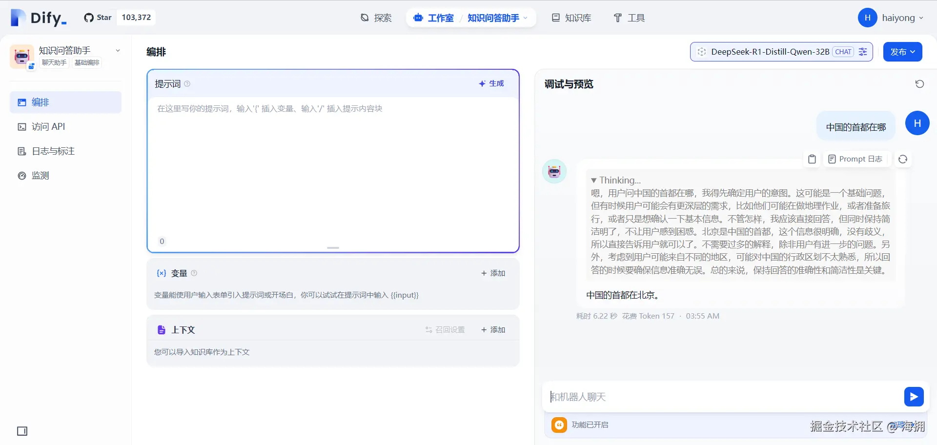The width and height of the screenshot is (937, 445).
Task: Click the send message paper plane icon
Action: point(914,397)
